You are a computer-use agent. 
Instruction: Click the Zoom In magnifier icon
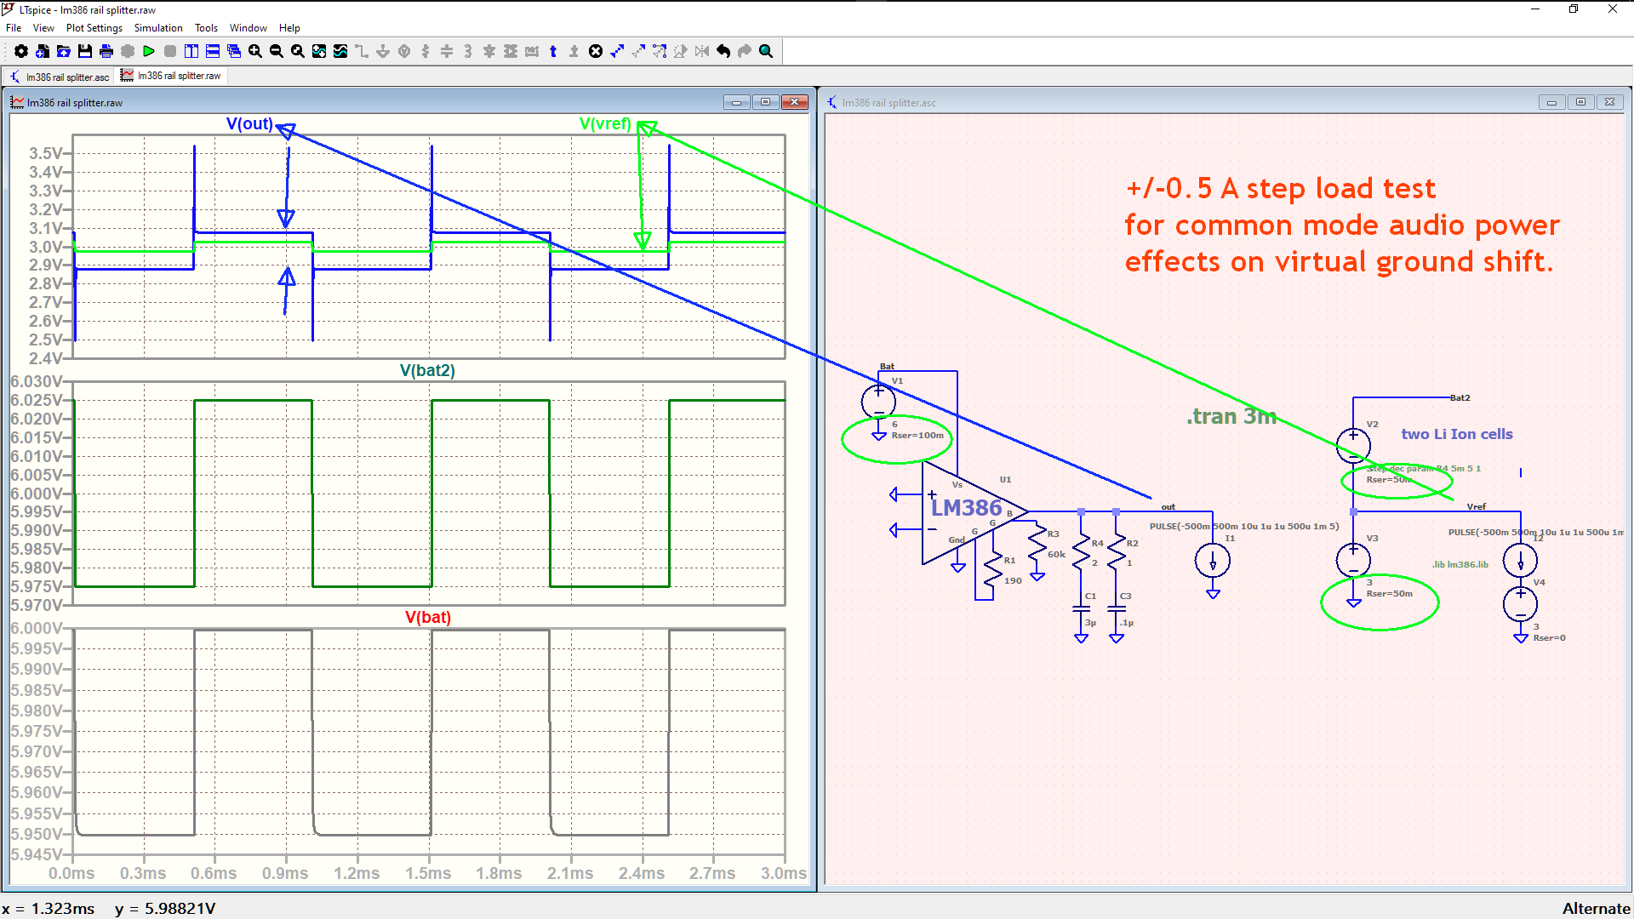[255, 51]
